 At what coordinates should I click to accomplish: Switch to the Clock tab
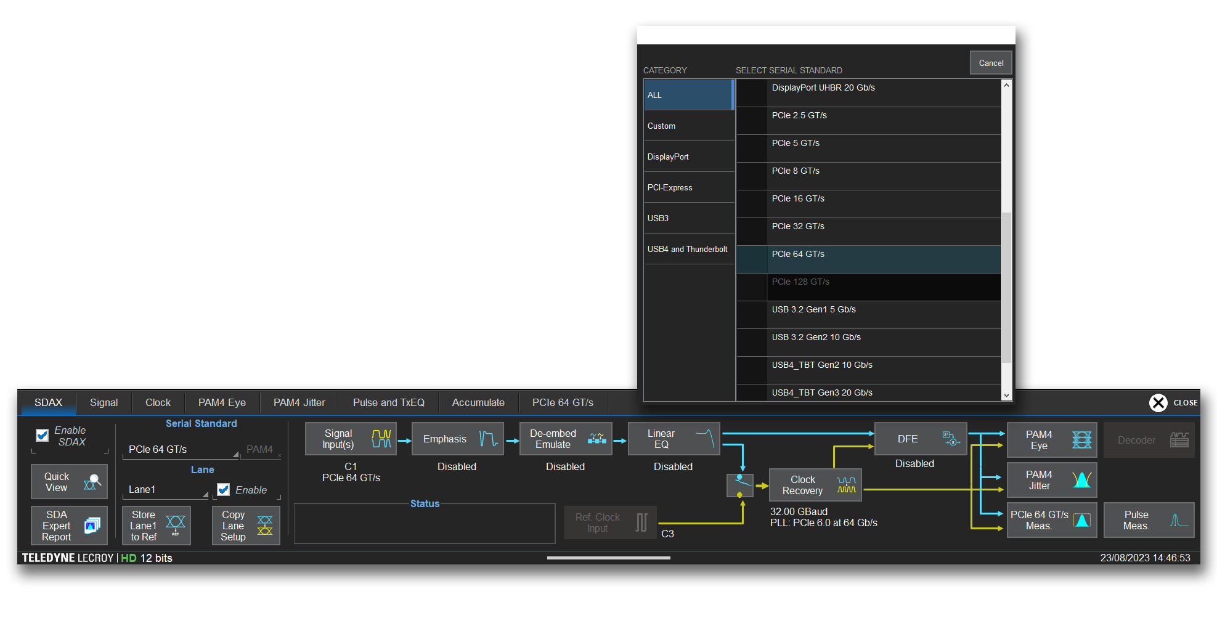coord(158,402)
